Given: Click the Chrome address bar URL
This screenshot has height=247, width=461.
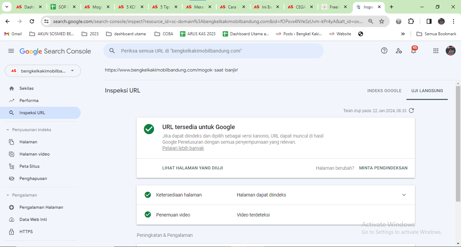Looking at the screenshot, I should pos(207,21).
